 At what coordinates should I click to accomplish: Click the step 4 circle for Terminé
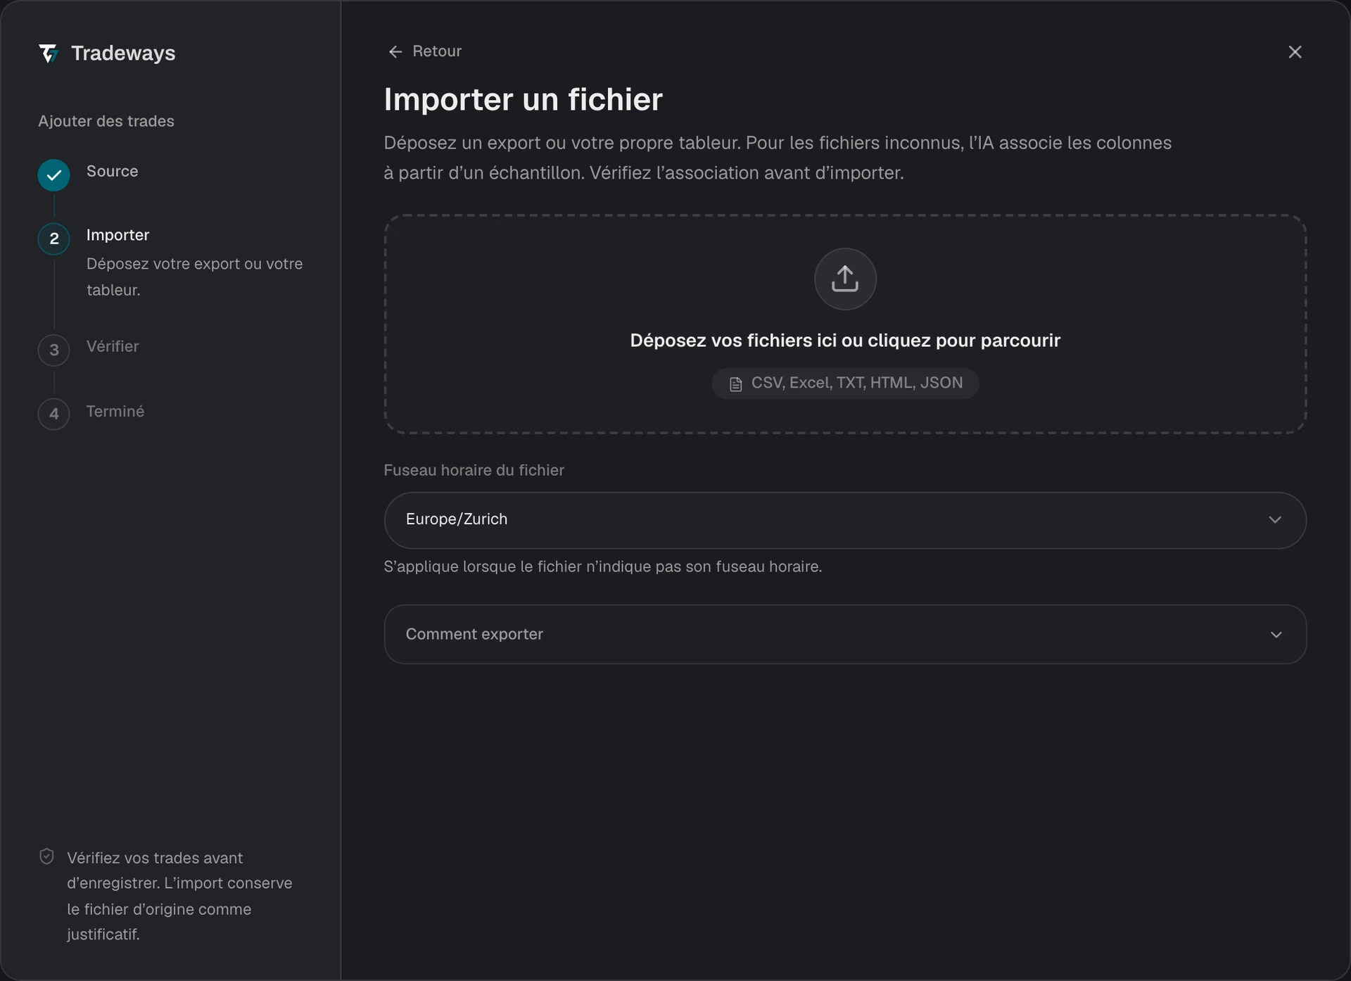53,414
